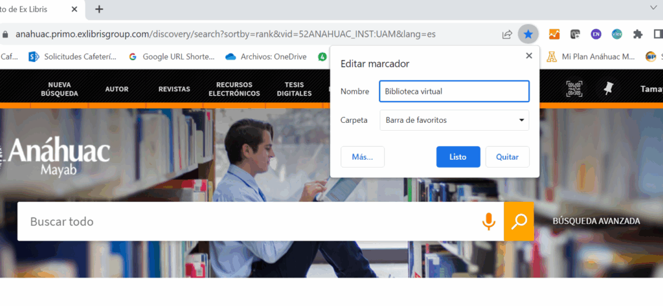This screenshot has width=663, height=306.
Task: Click the Quitar button
Action: coord(507,157)
